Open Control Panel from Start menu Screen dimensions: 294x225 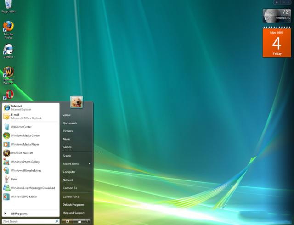(71, 197)
